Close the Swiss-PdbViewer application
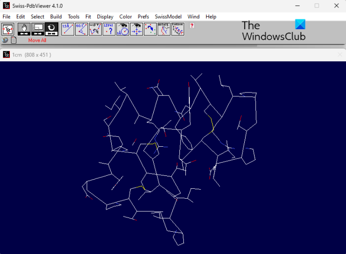346x254 pixels. [336, 6]
